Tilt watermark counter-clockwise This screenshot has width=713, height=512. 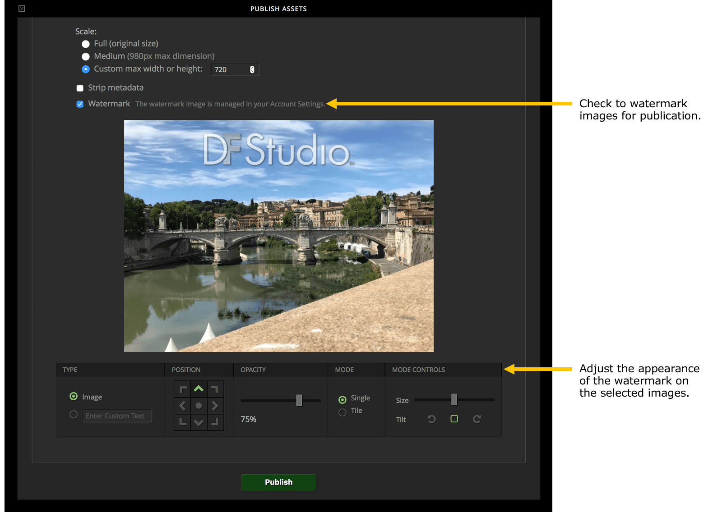tap(431, 419)
